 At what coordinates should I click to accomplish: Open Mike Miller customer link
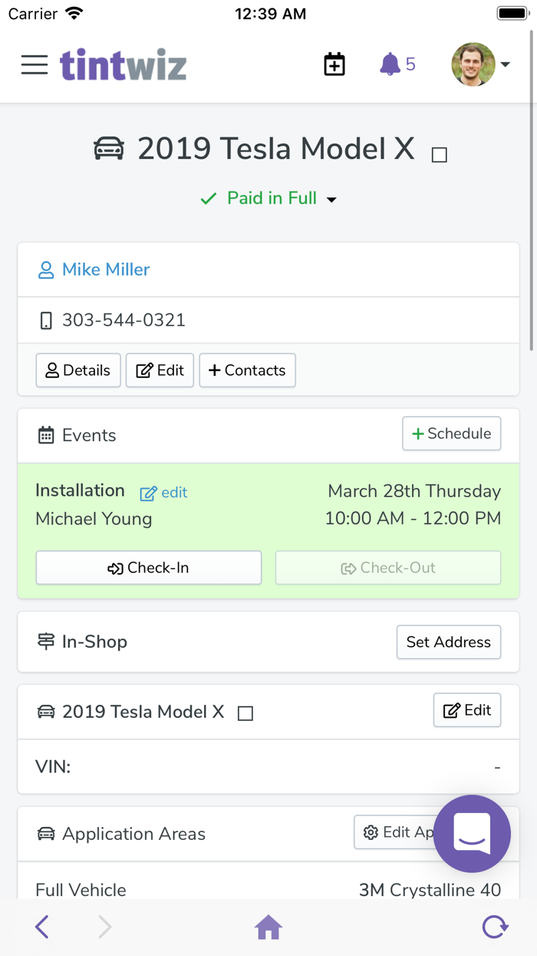coord(106,270)
